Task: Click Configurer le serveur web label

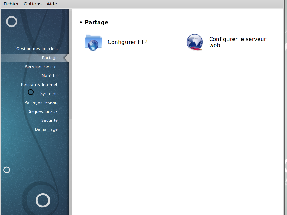Action: tap(237, 42)
